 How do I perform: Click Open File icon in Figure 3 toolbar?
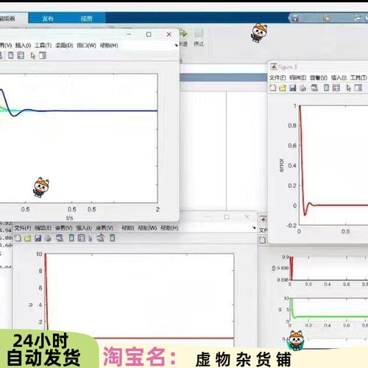coord(283,88)
